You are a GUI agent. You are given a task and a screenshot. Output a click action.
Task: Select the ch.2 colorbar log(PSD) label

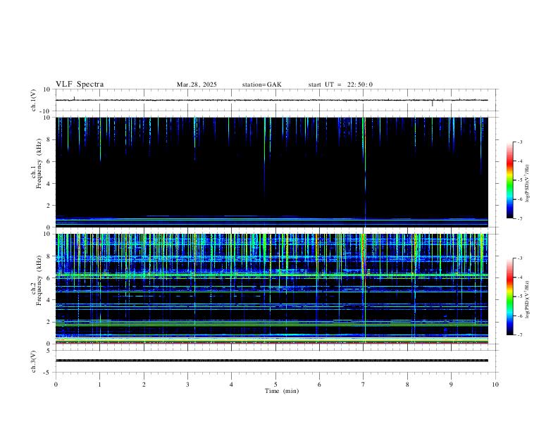coord(527,299)
